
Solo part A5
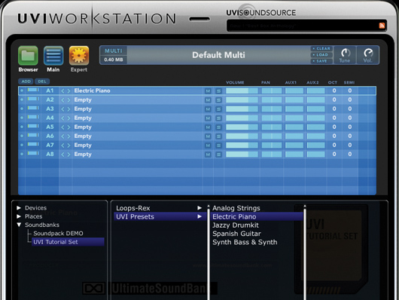pos(218,127)
